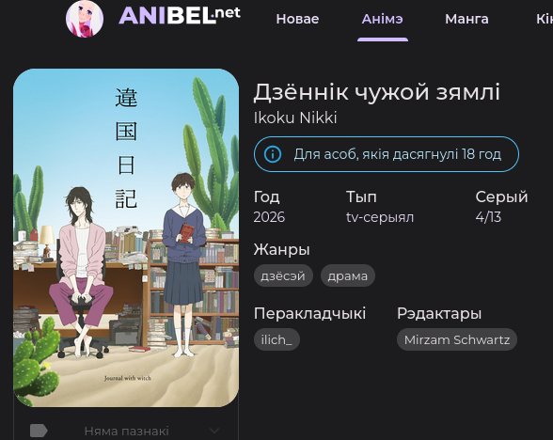Viewport: 553px width, 440px height.
Task: Filter by the драма genre tag
Action: point(348,275)
